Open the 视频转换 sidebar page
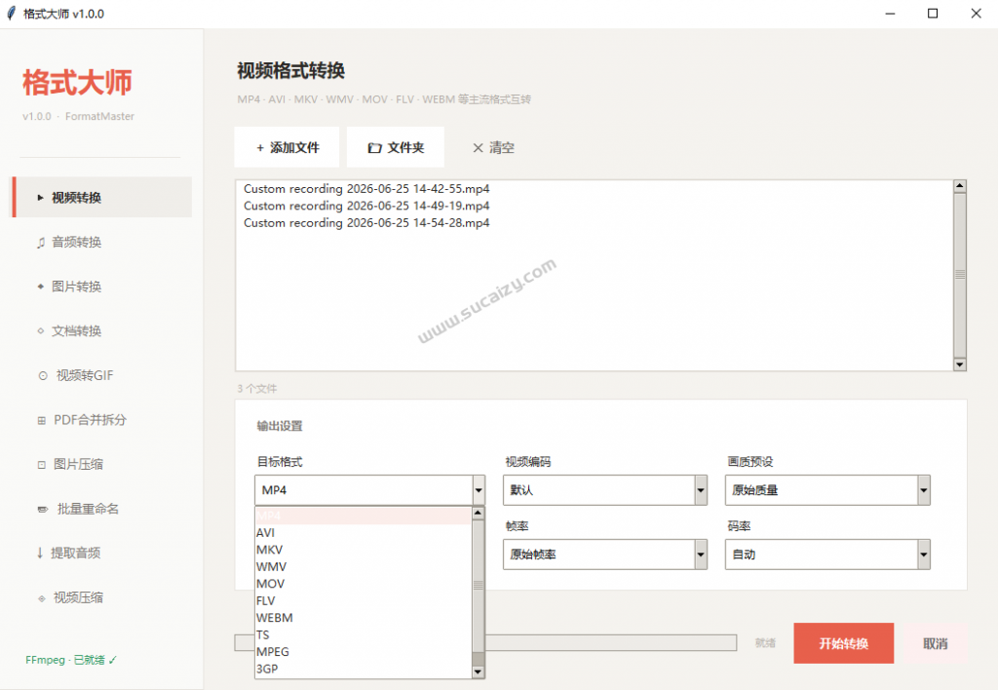 [x=101, y=197]
